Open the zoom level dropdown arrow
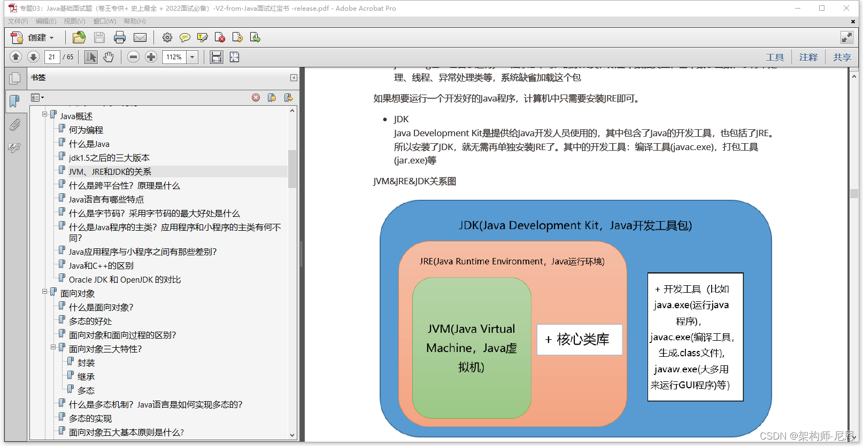The image size is (863, 446). (192, 57)
